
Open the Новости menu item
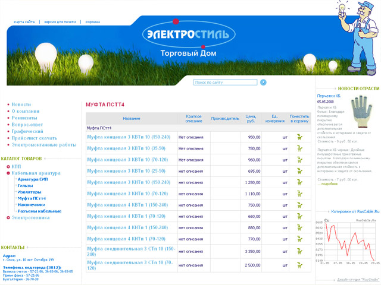pyautogui.click(x=21, y=104)
